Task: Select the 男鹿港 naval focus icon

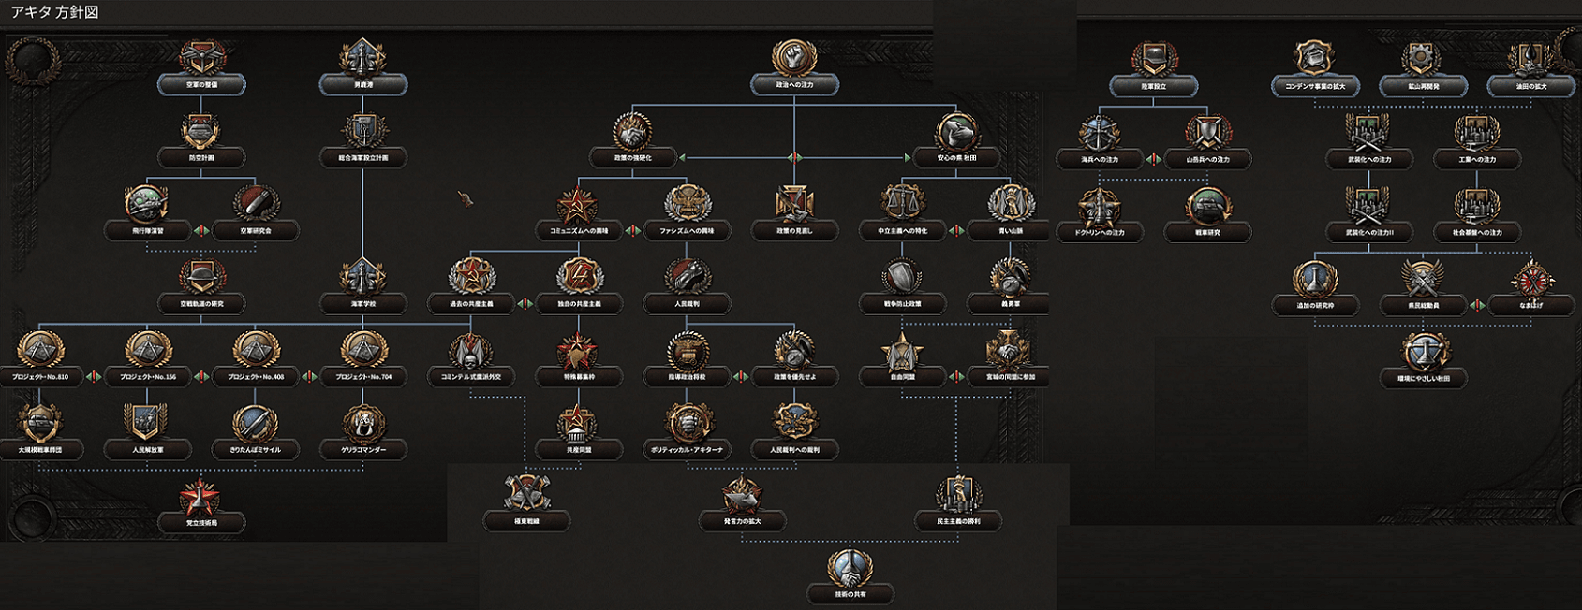Action: tap(363, 59)
